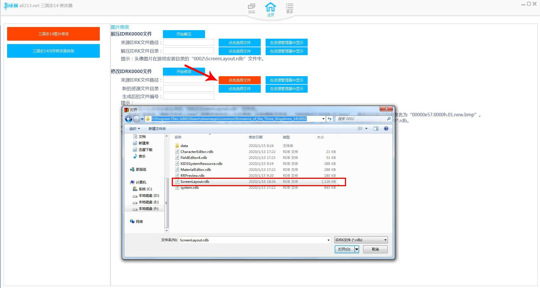This screenshot has height=288, width=540.
Task: Select 家庭组 in navigation pane
Action: [x=138, y=169]
